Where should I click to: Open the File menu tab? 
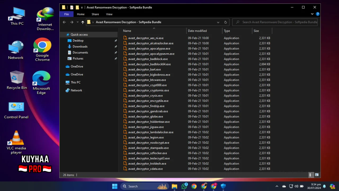pos(66,14)
